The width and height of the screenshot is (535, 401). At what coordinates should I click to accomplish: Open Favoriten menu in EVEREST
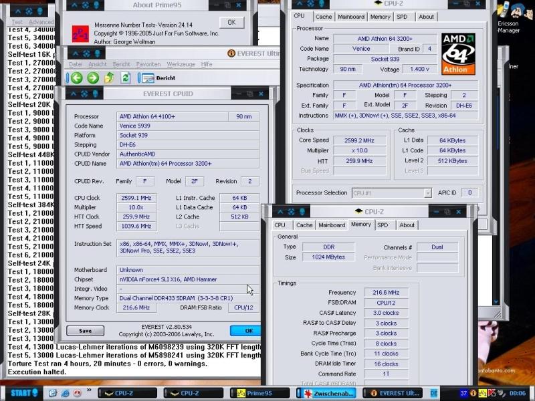coord(148,64)
